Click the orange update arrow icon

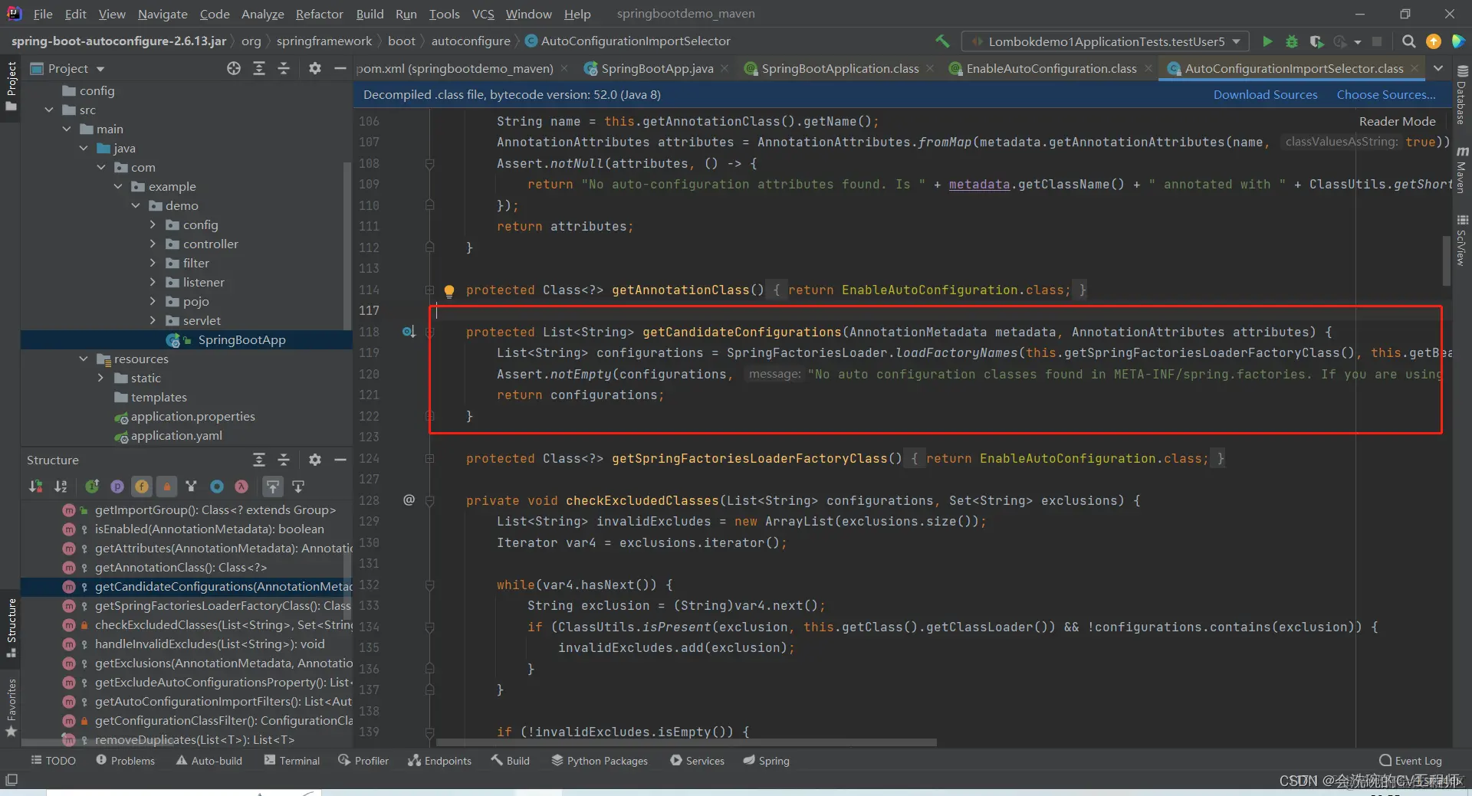(x=1433, y=41)
